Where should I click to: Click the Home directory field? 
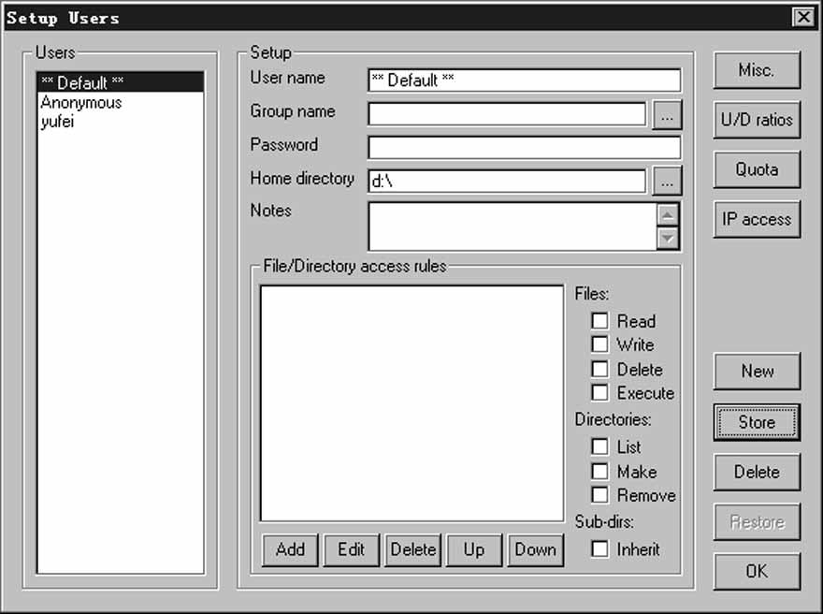coord(507,182)
